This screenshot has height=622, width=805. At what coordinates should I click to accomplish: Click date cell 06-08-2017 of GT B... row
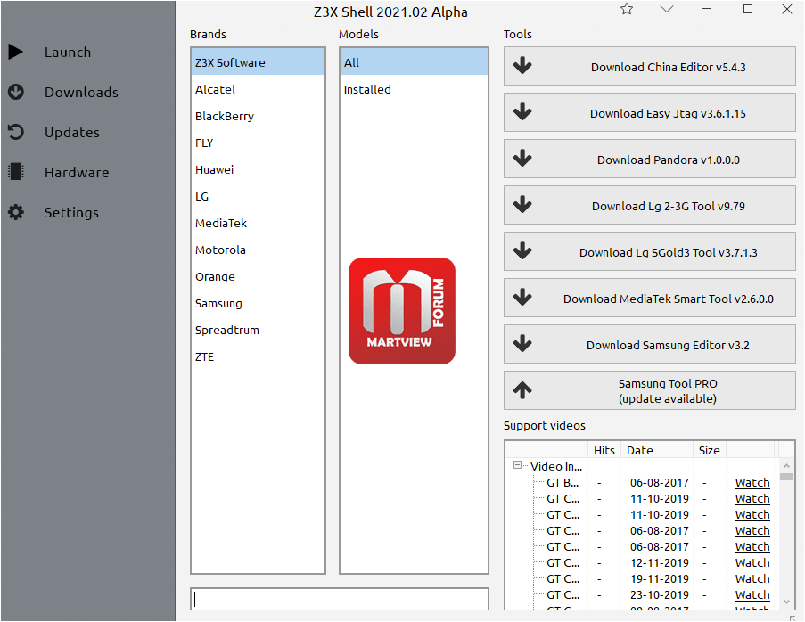(659, 482)
